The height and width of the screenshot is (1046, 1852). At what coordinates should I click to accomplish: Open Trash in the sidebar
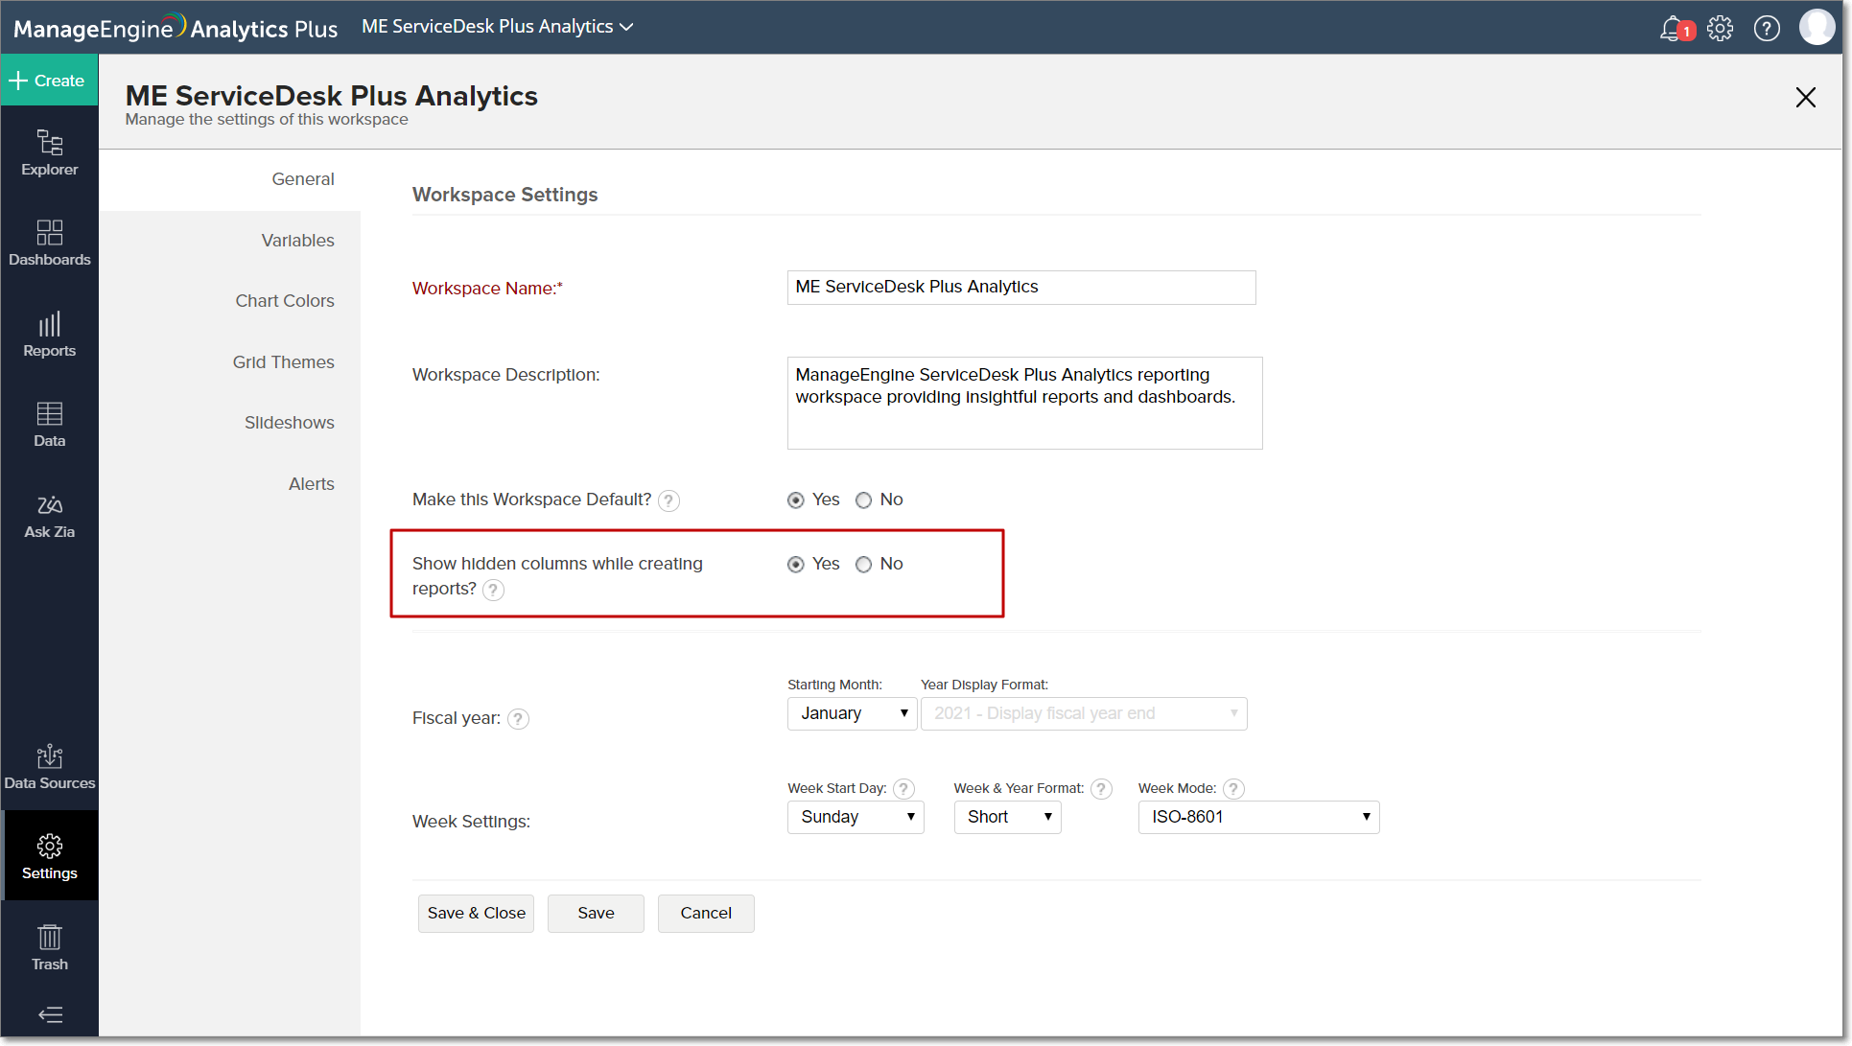pos(49,947)
